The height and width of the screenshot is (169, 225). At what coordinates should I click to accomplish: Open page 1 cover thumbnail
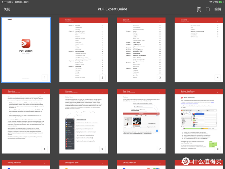click(x=26, y=50)
